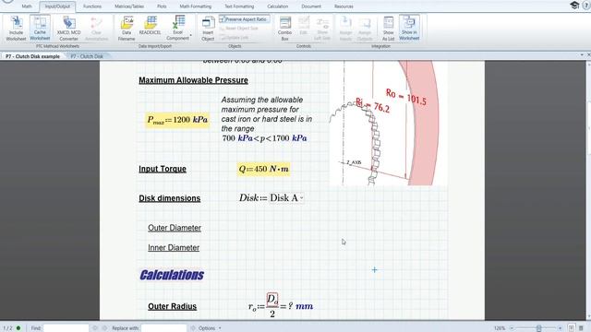
Task: Click Reset Object Size
Action: tap(239, 29)
